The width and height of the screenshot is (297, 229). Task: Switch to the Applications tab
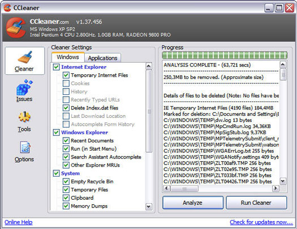[x=102, y=58]
